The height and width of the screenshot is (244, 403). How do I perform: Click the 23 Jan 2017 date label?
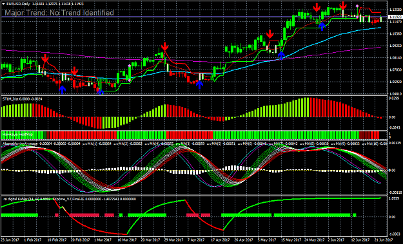click(11, 240)
